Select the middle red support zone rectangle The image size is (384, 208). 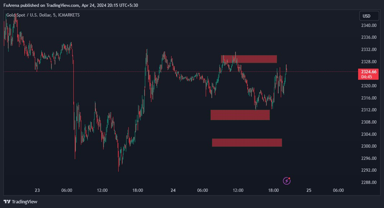coord(240,115)
